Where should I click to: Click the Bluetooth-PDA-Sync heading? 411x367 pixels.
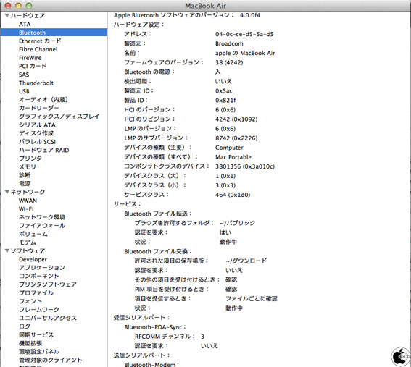(155, 327)
